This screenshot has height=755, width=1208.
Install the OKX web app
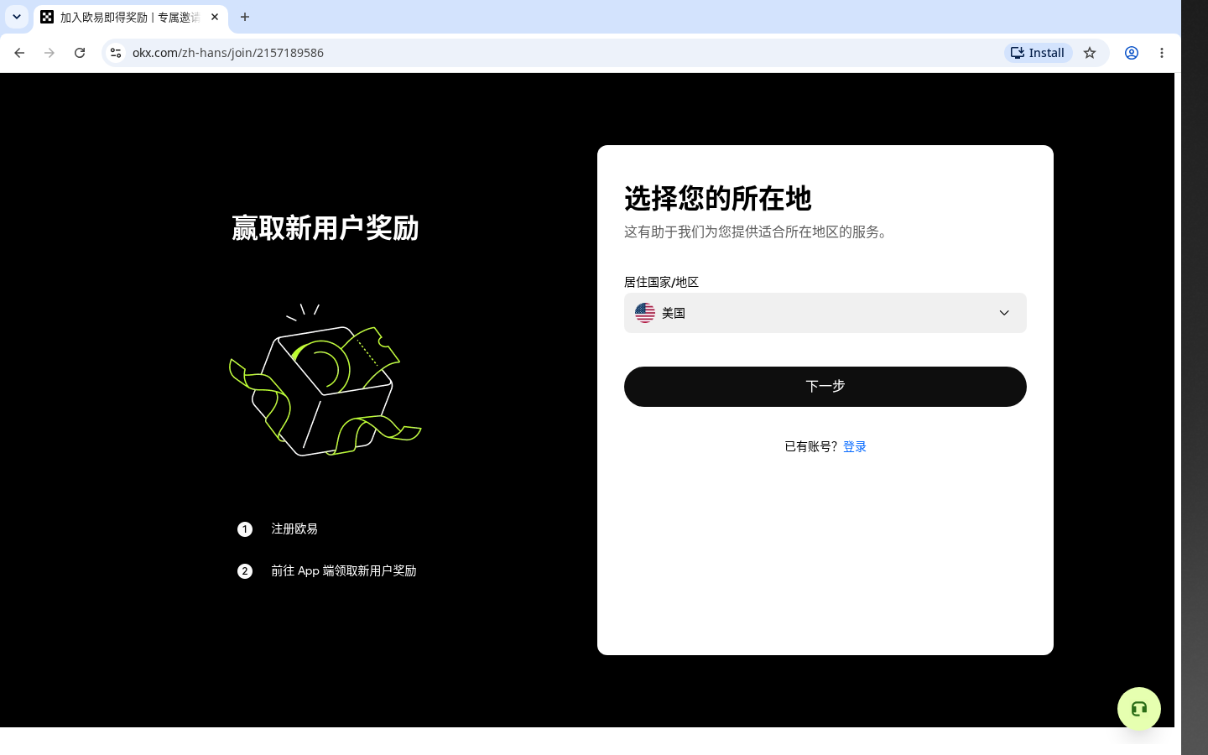pyautogui.click(x=1038, y=53)
